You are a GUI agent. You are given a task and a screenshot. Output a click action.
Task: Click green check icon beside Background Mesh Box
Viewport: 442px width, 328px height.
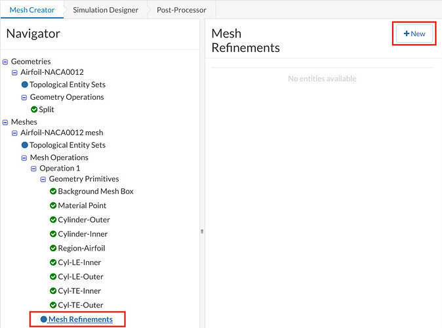(53, 192)
